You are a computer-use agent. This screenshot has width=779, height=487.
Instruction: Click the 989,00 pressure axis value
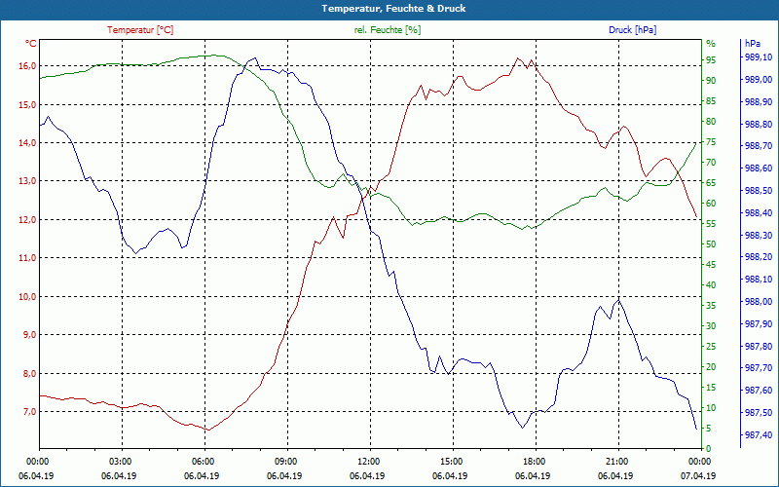759,80
